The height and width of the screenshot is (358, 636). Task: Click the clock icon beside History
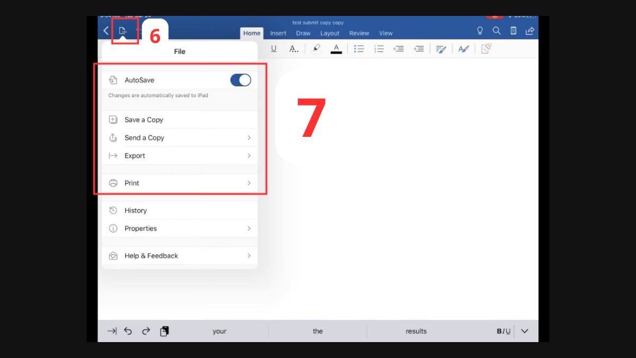coord(113,211)
